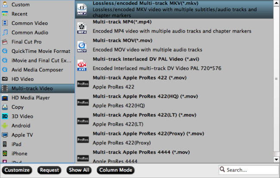Open the Android category
This screenshot has height=178, width=280.
pyautogui.click(x=37, y=126)
